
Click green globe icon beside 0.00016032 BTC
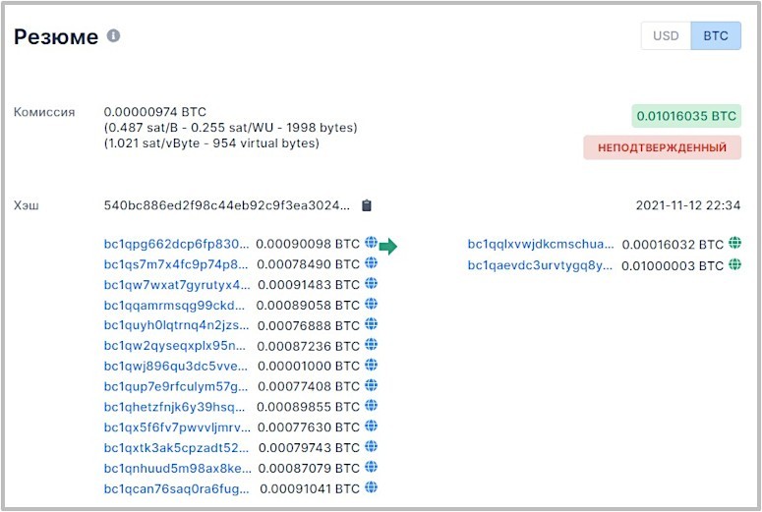pos(734,243)
